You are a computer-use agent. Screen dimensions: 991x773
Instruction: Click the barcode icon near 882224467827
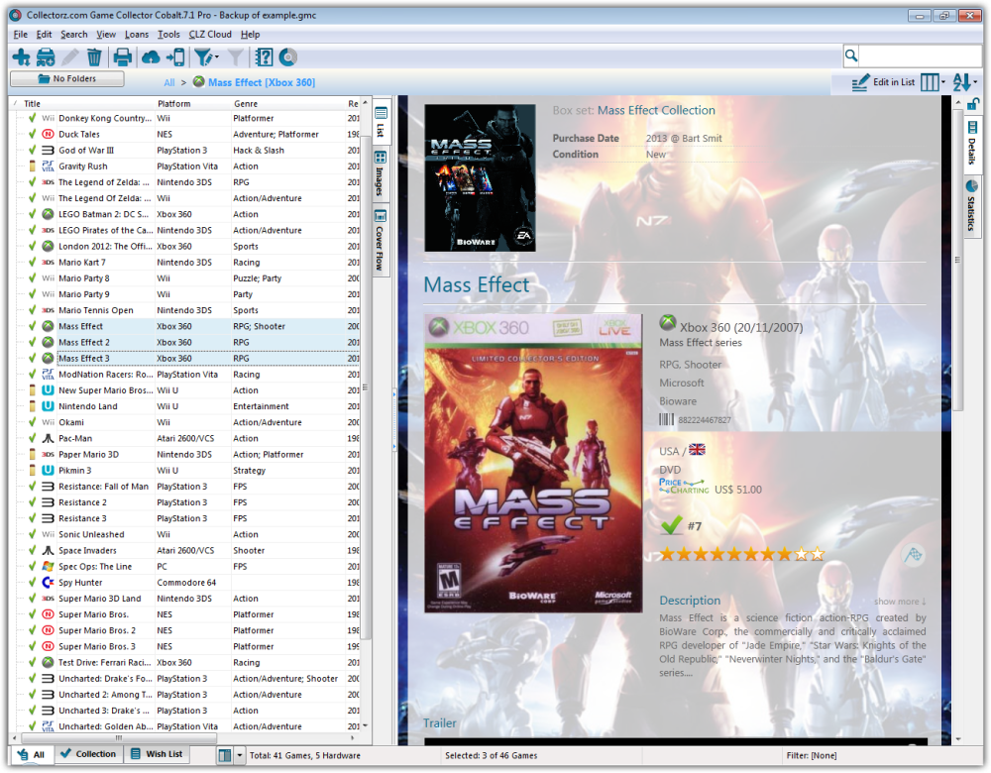(x=666, y=419)
